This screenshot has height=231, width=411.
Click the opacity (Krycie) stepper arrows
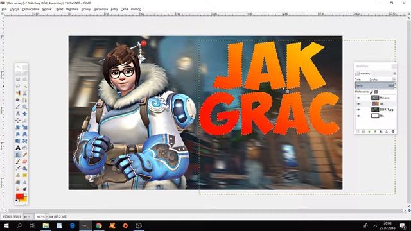pos(395,85)
